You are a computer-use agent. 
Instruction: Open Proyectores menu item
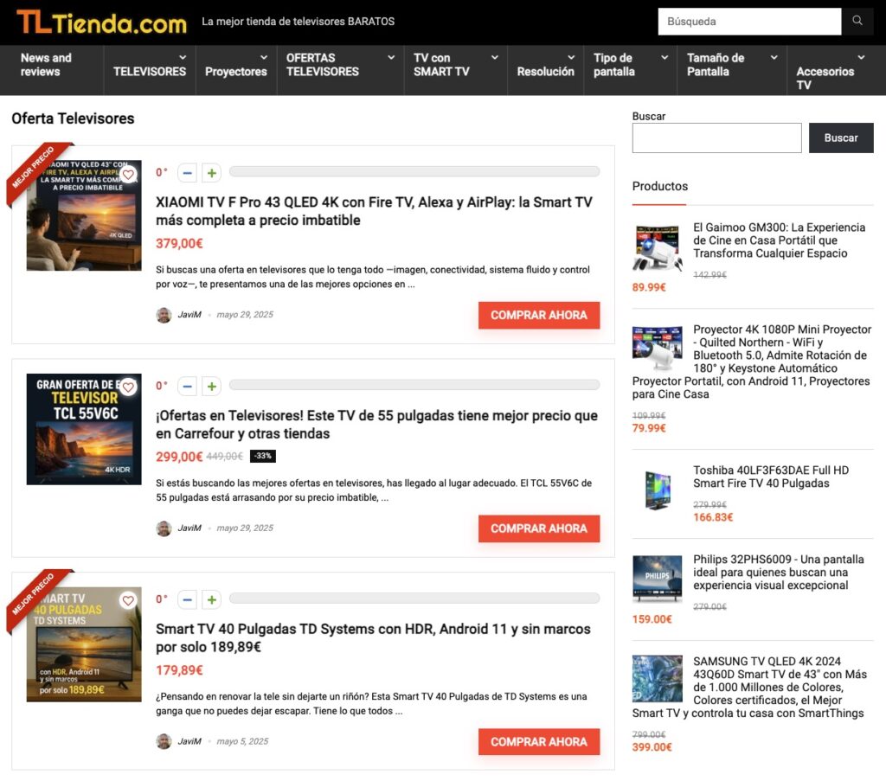[x=235, y=72]
